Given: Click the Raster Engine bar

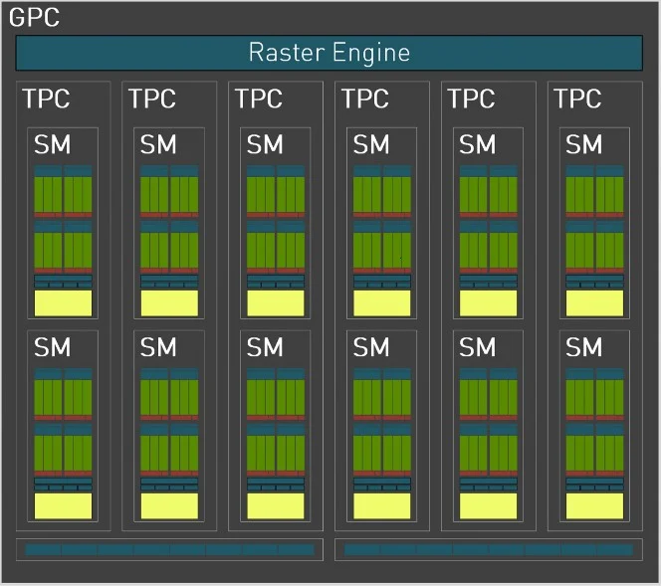Looking at the screenshot, I should pos(330,53).
